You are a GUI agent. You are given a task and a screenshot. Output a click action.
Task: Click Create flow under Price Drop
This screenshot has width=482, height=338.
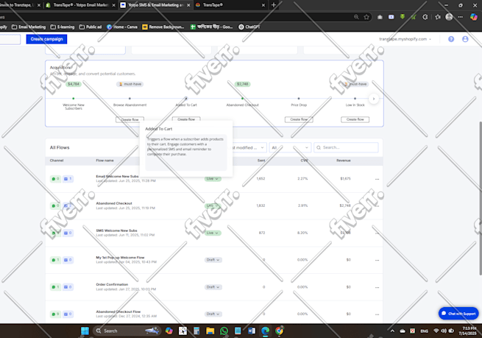[x=299, y=119]
